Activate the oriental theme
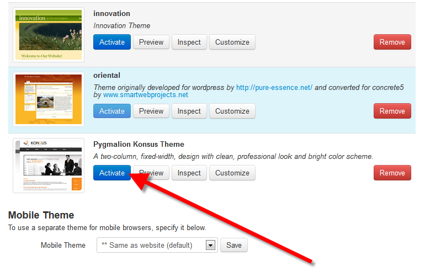 click(x=112, y=111)
